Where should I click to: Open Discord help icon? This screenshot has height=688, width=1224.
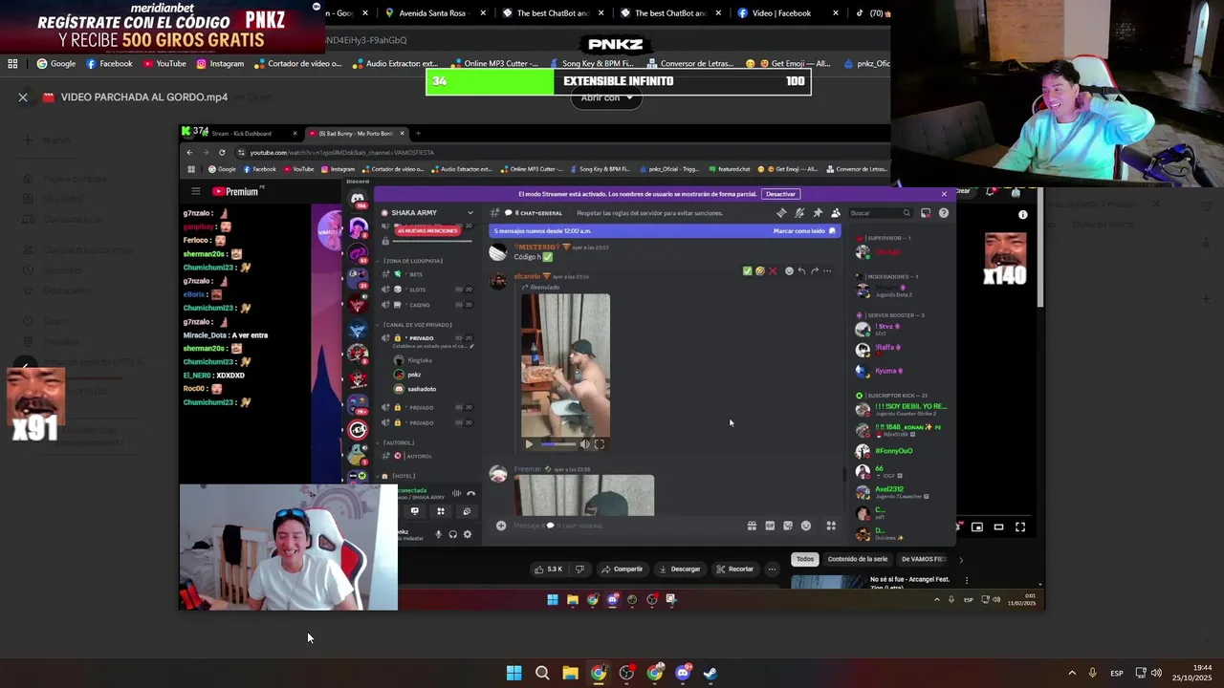[944, 213]
